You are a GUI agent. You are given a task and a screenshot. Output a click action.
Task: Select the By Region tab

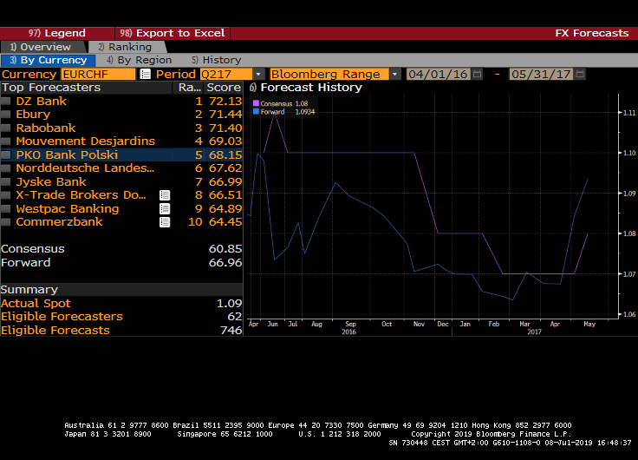(139, 61)
